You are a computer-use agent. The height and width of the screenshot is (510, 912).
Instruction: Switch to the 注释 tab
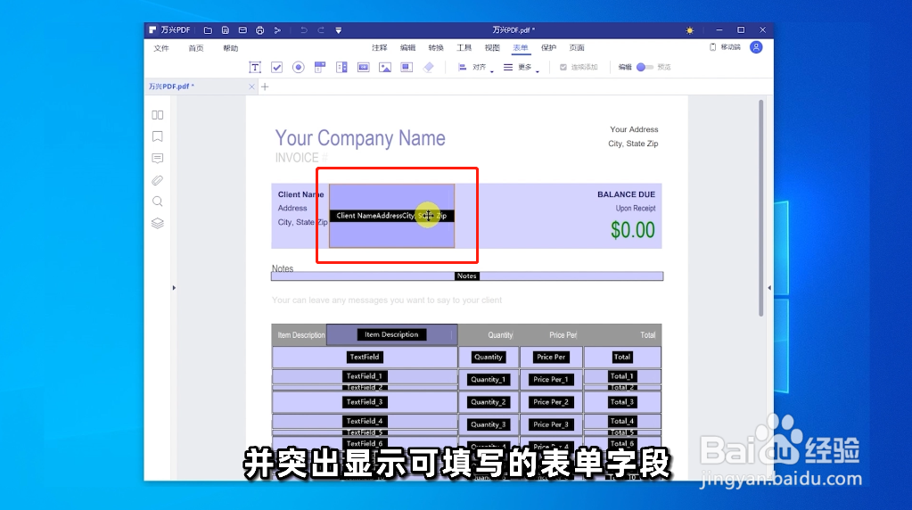(x=380, y=47)
